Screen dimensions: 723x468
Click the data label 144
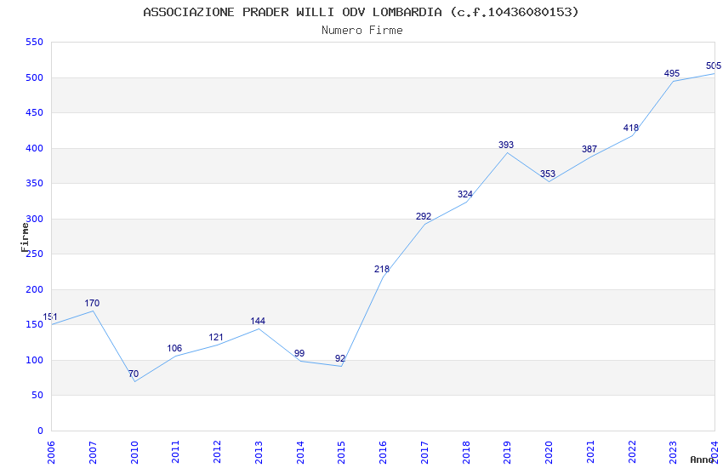pyautogui.click(x=258, y=321)
